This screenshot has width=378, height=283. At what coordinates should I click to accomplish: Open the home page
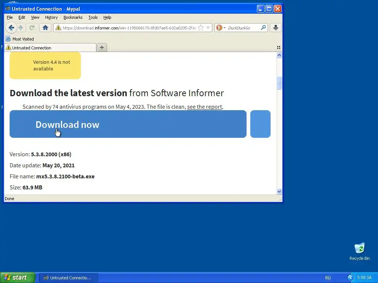click(x=45, y=28)
